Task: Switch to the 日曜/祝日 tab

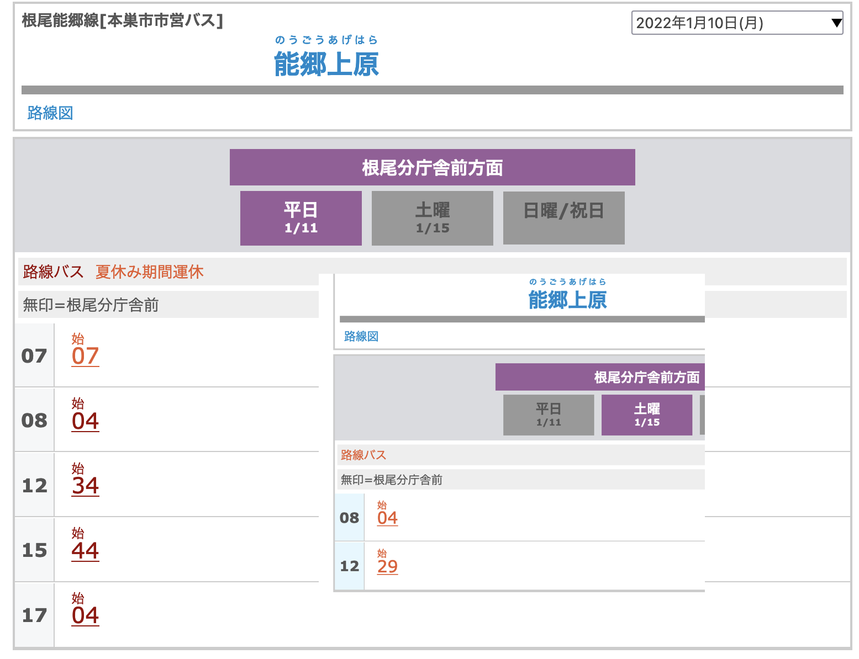Action: (563, 218)
